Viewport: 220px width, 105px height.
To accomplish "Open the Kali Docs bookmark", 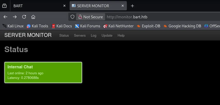I will pyautogui.click(x=62, y=26).
